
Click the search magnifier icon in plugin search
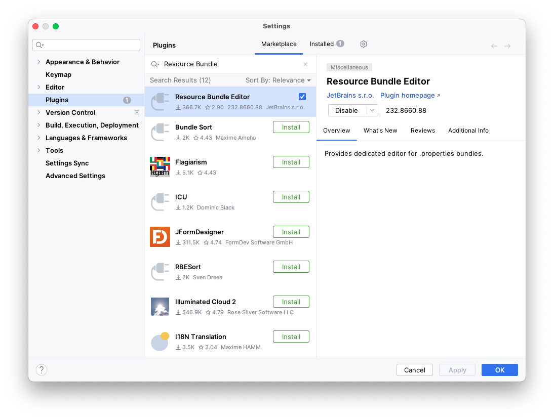coord(155,64)
